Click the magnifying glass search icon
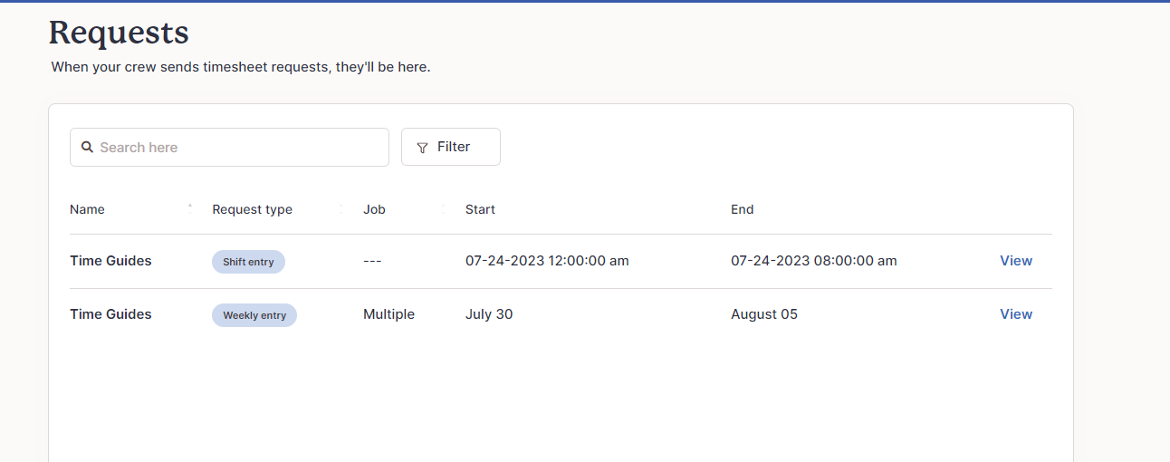 point(88,147)
